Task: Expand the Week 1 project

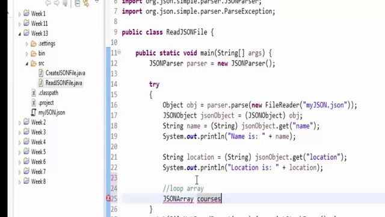Action: pyautogui.click(x=20, y=14)
